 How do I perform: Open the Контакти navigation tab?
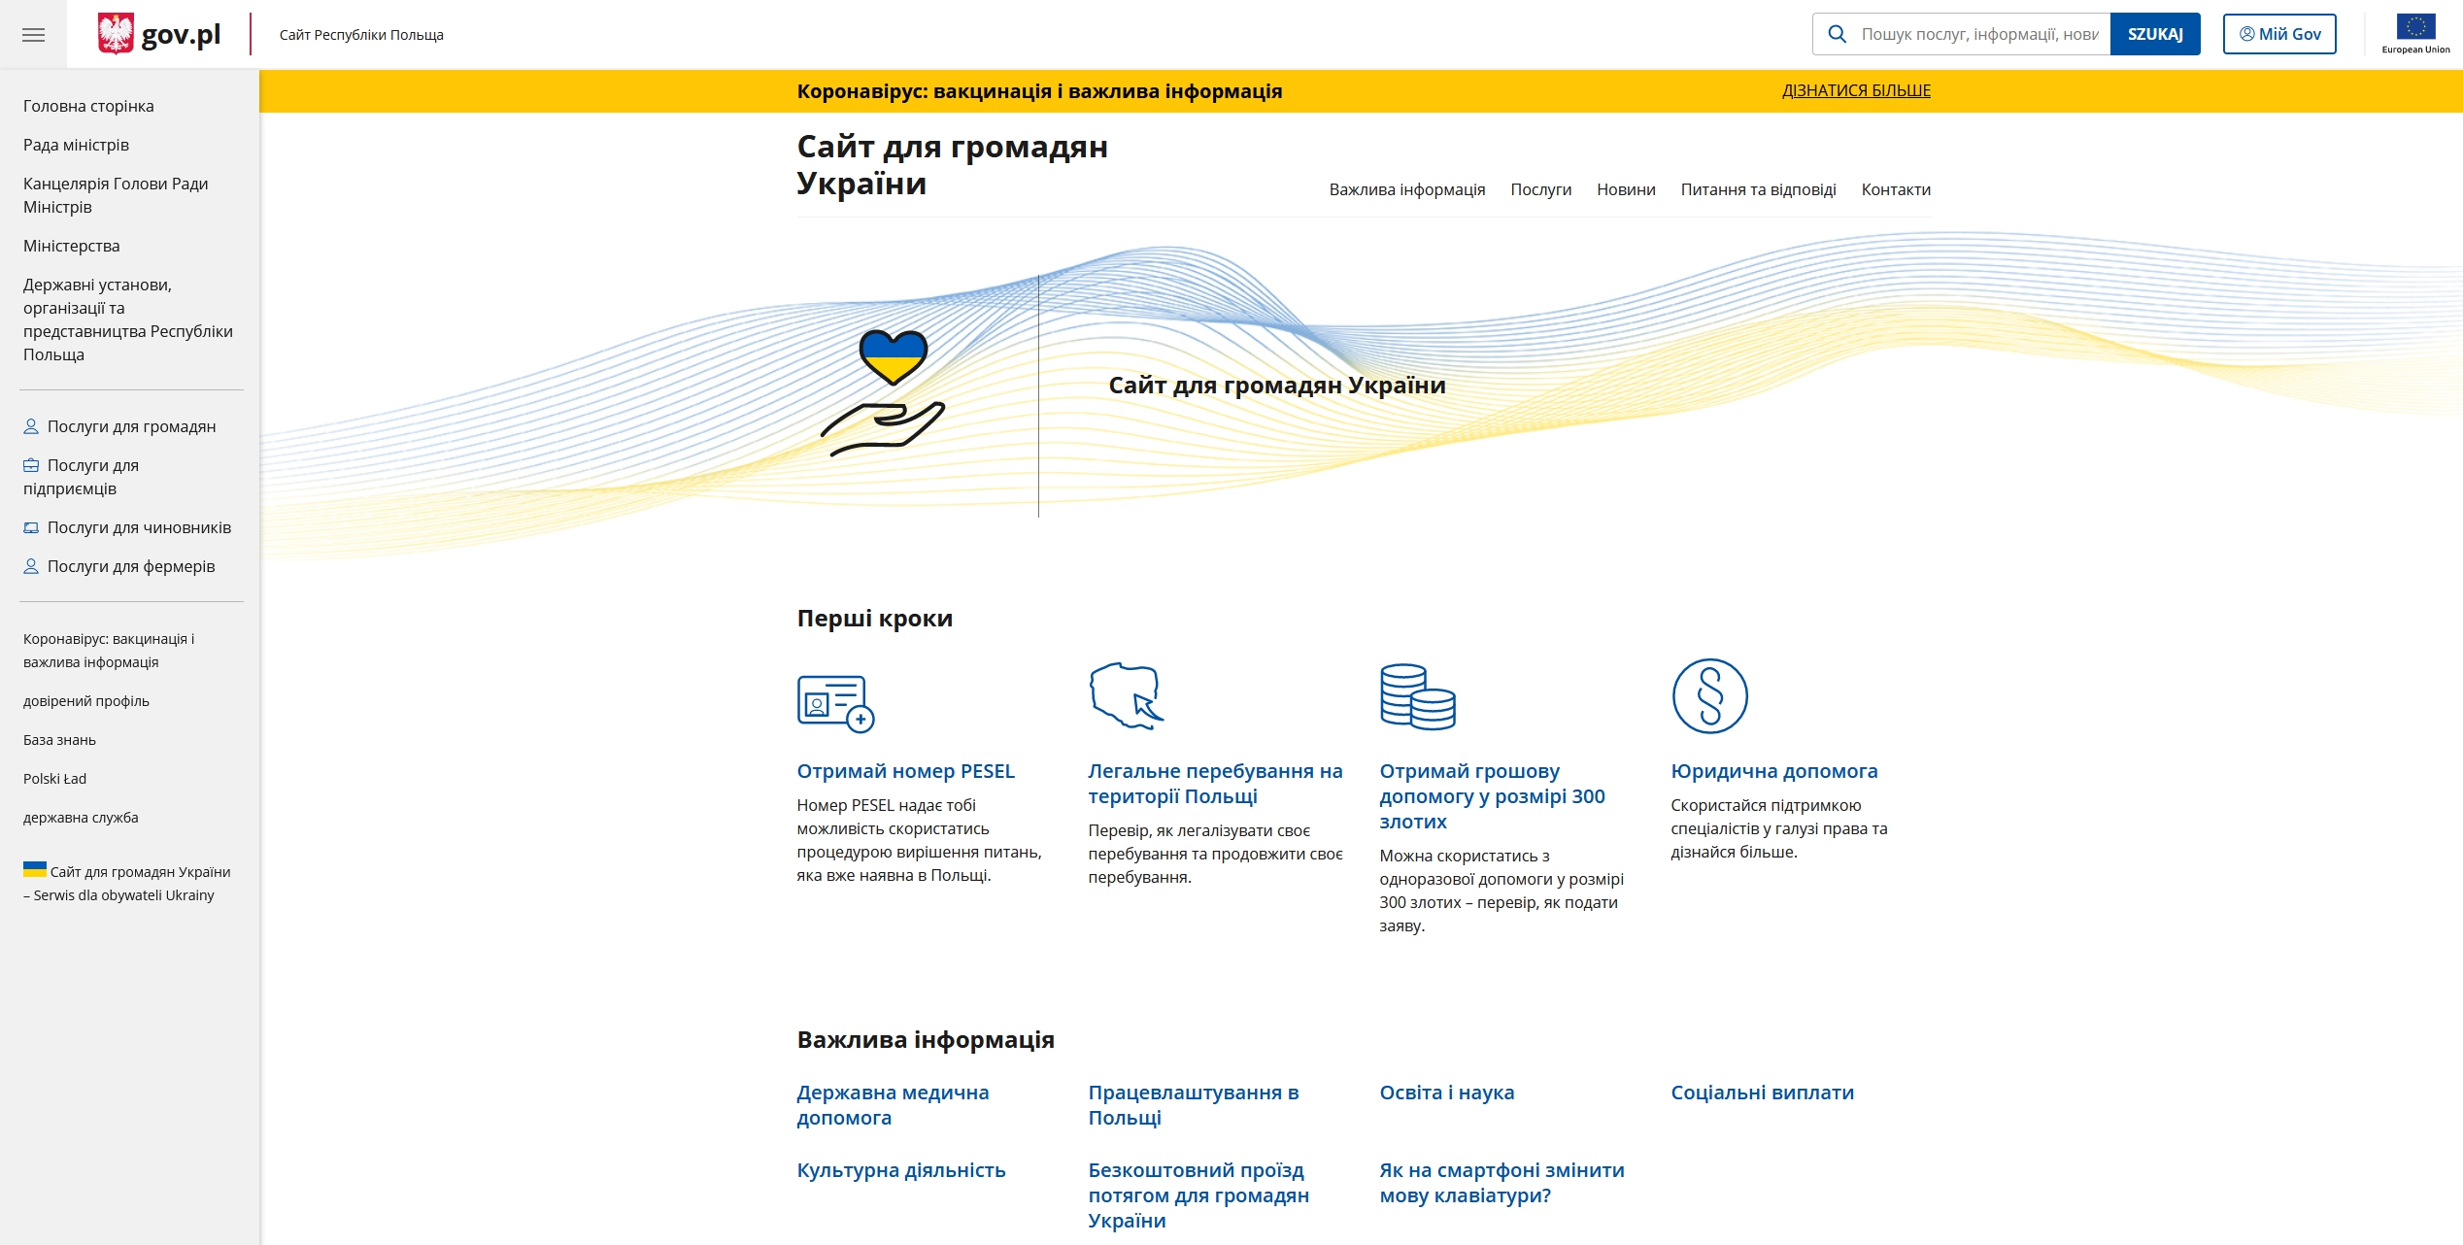point(1896,189)
